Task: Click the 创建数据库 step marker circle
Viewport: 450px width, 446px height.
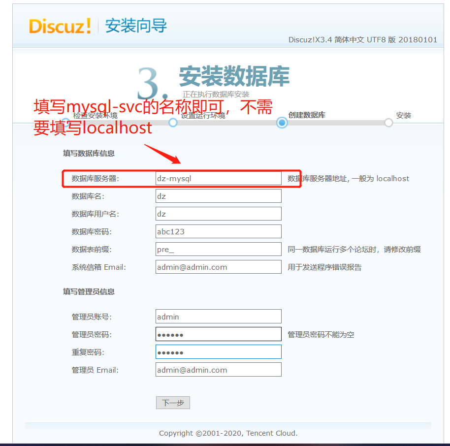Action: click(282, 123)
